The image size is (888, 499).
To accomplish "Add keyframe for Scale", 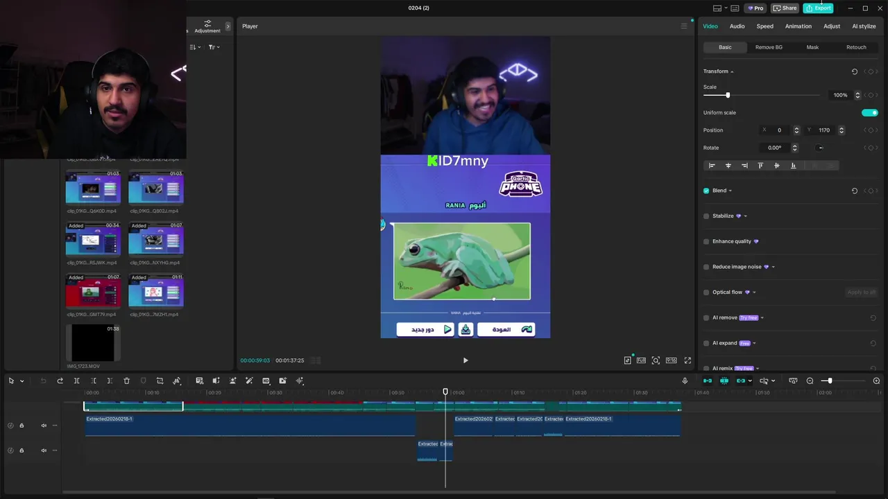I will click(871, 95).
